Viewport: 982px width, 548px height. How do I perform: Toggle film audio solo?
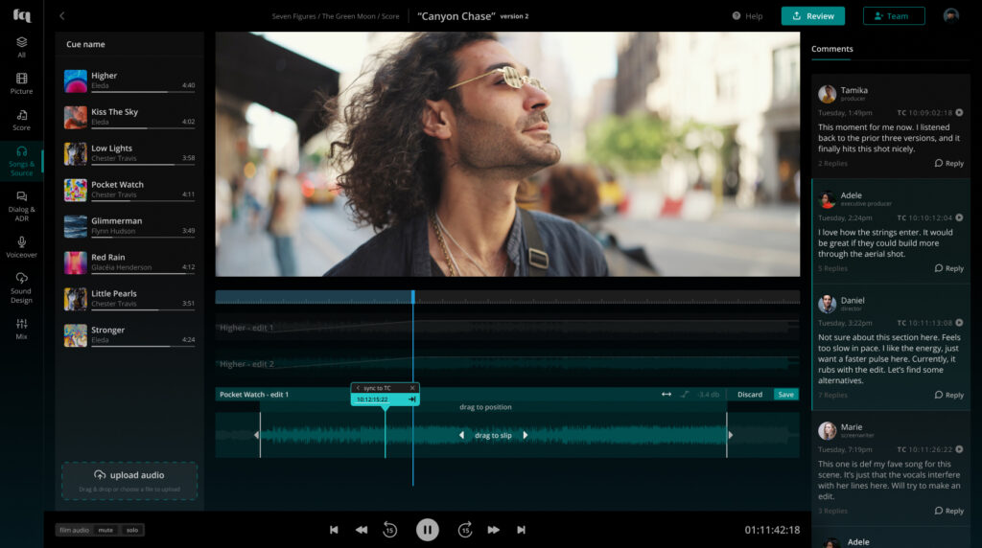tap(132, 530)
